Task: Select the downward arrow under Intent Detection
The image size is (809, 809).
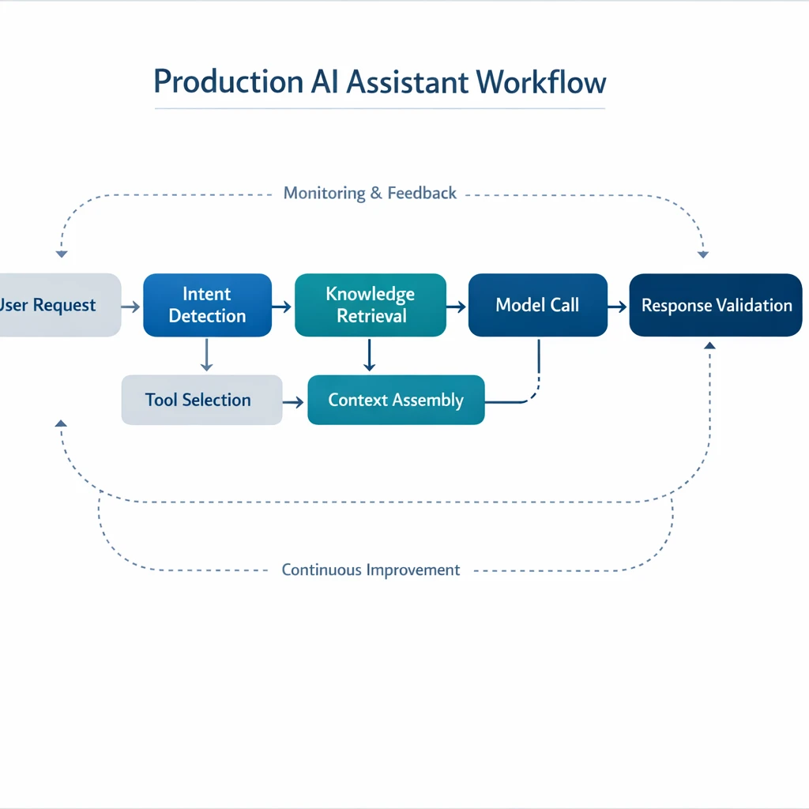Action: tap(207, 356)
